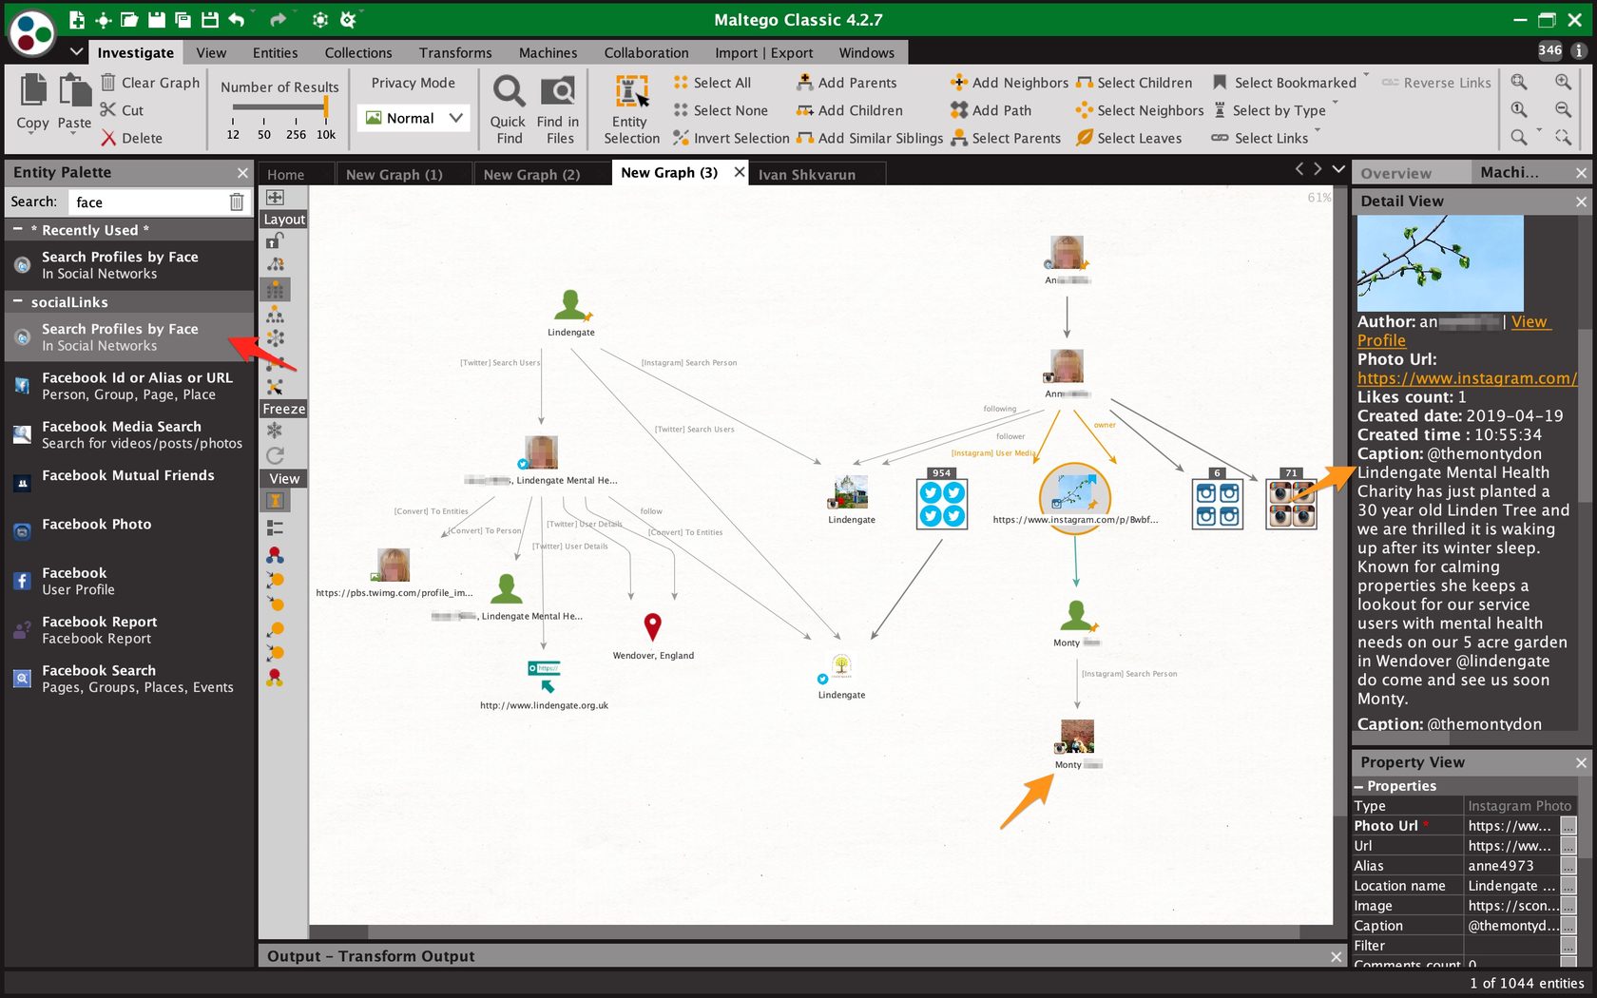Screen dimensions: 1597x998
Task: Click the Open file folder icon in title bar
Action: click(129, 19)
